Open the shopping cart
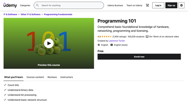The height and width of the screenshot is (102, 188). pyautogui.click(x=147, y=5)
